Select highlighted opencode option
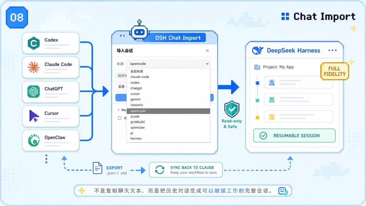 coord(168,111)
